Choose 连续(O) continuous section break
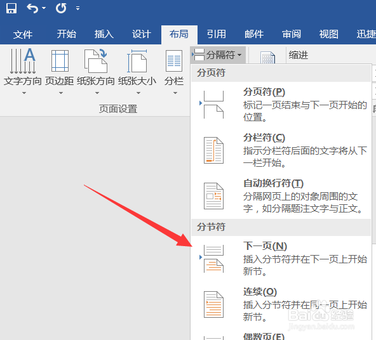The height and width of the screenshot is (340, 376). click(x=281, y=304)
